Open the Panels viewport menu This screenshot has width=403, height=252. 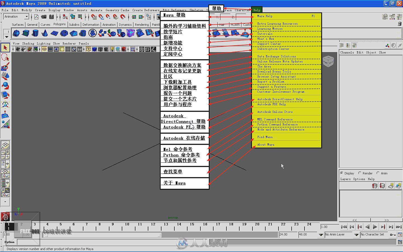click(84, 43)
